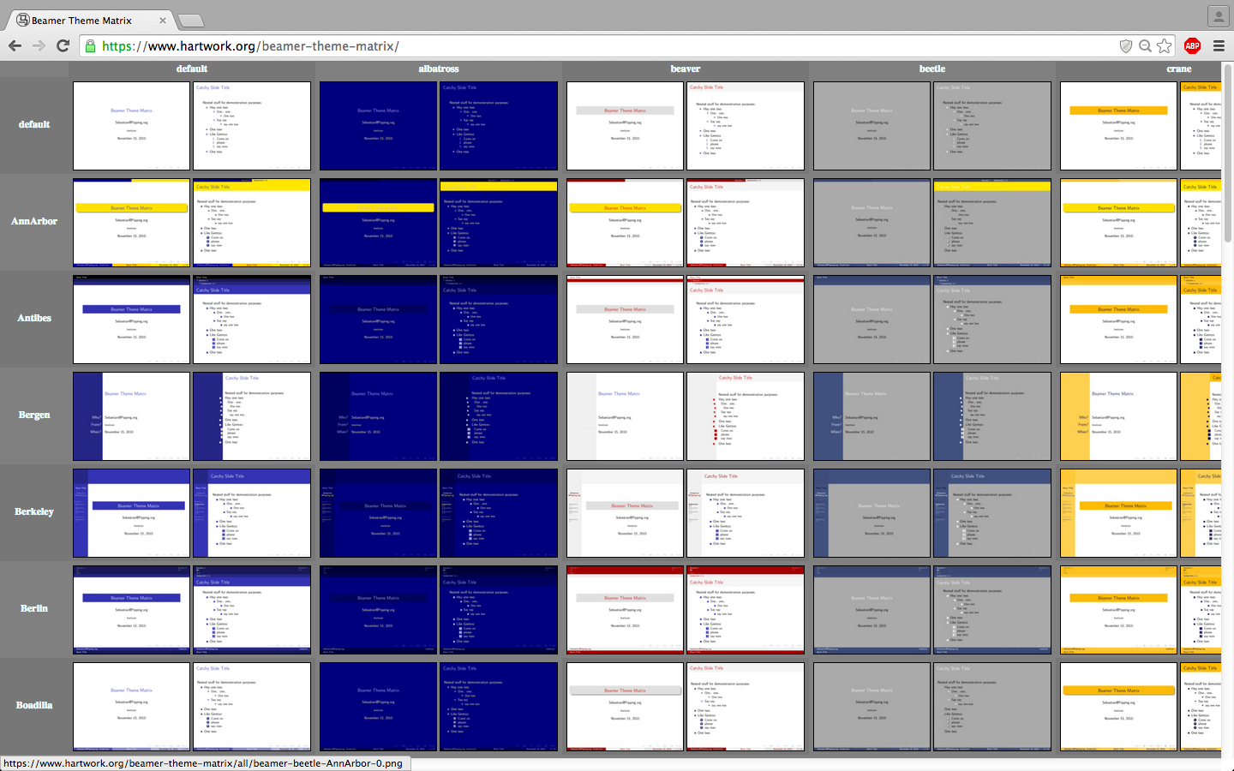Open Boadilla default-color title slide thumbnail
This screenshot has height=771, width=1234.
(131, 707)
